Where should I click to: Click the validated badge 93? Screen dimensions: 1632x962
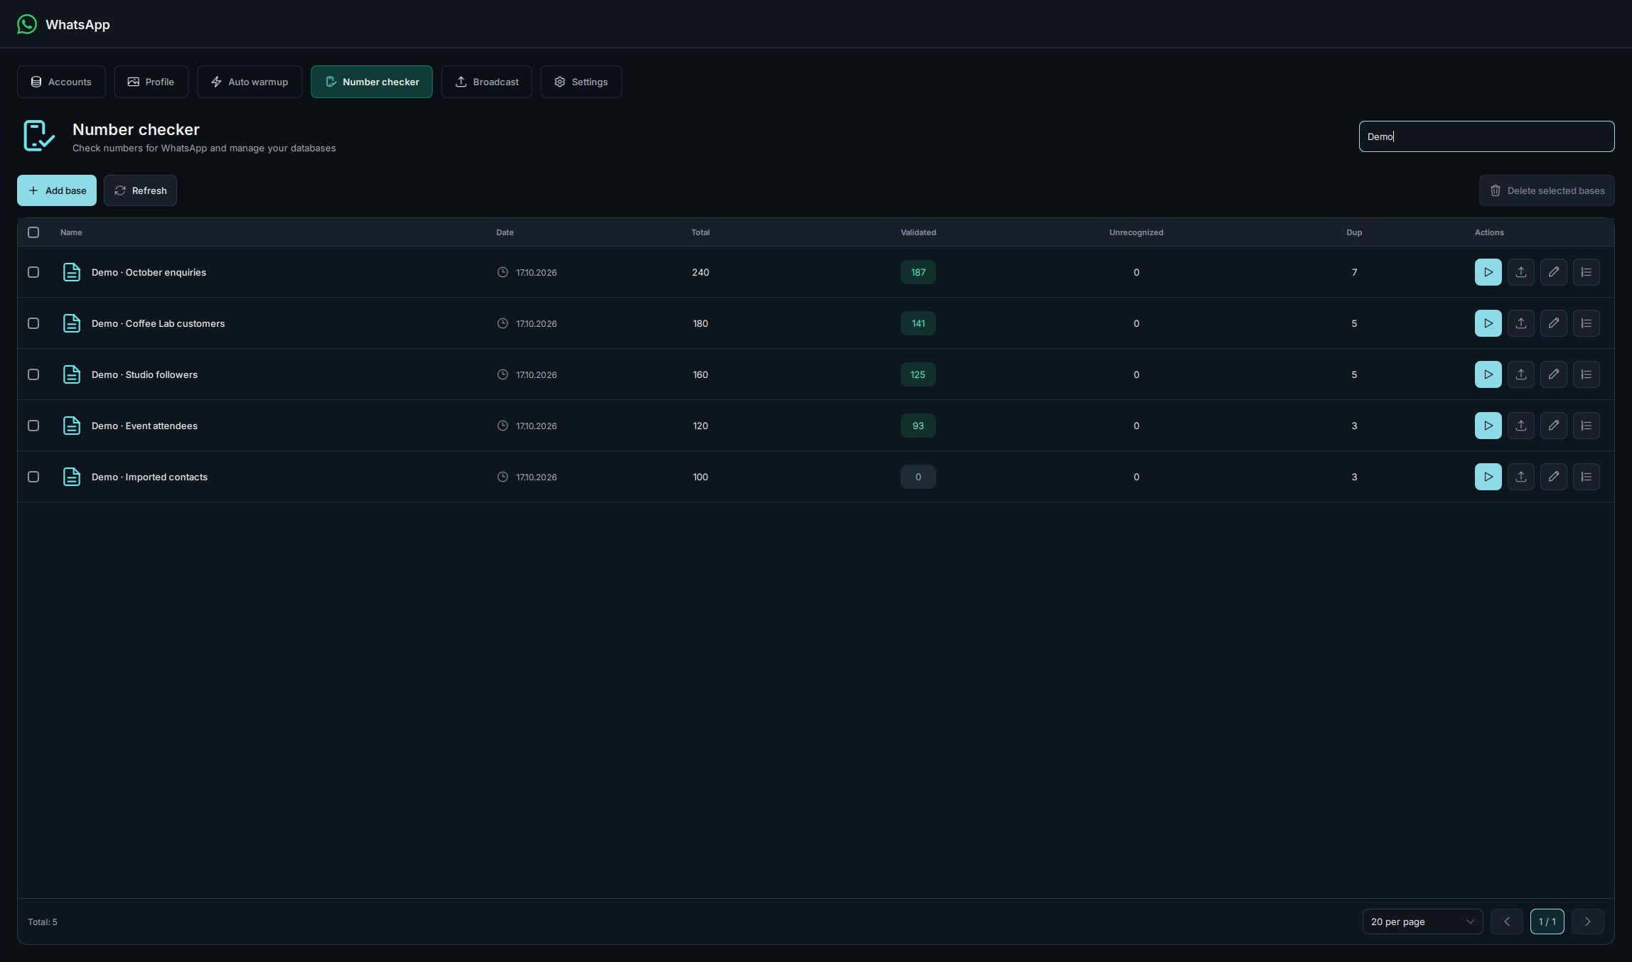918,426
